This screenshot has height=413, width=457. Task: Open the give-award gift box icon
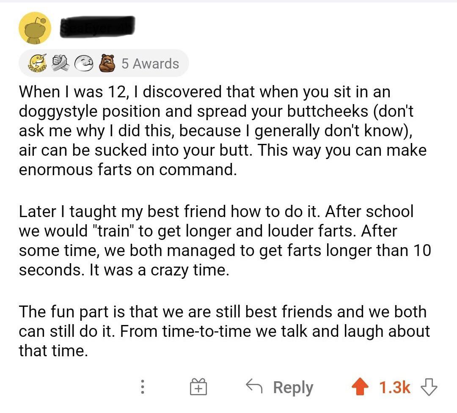click(199, 386)
